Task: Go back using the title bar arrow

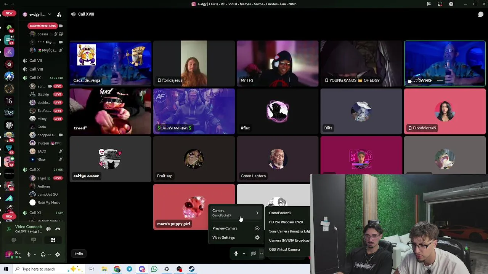Action: click(6, 4)
